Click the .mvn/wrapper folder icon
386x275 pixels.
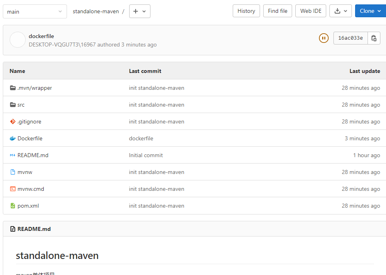point(13,88)
